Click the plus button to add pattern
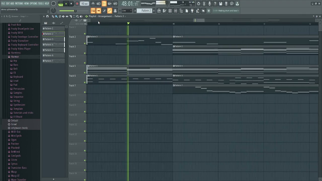Image resolution: width=322 pixels, height=181 pixels. [154, 11]
